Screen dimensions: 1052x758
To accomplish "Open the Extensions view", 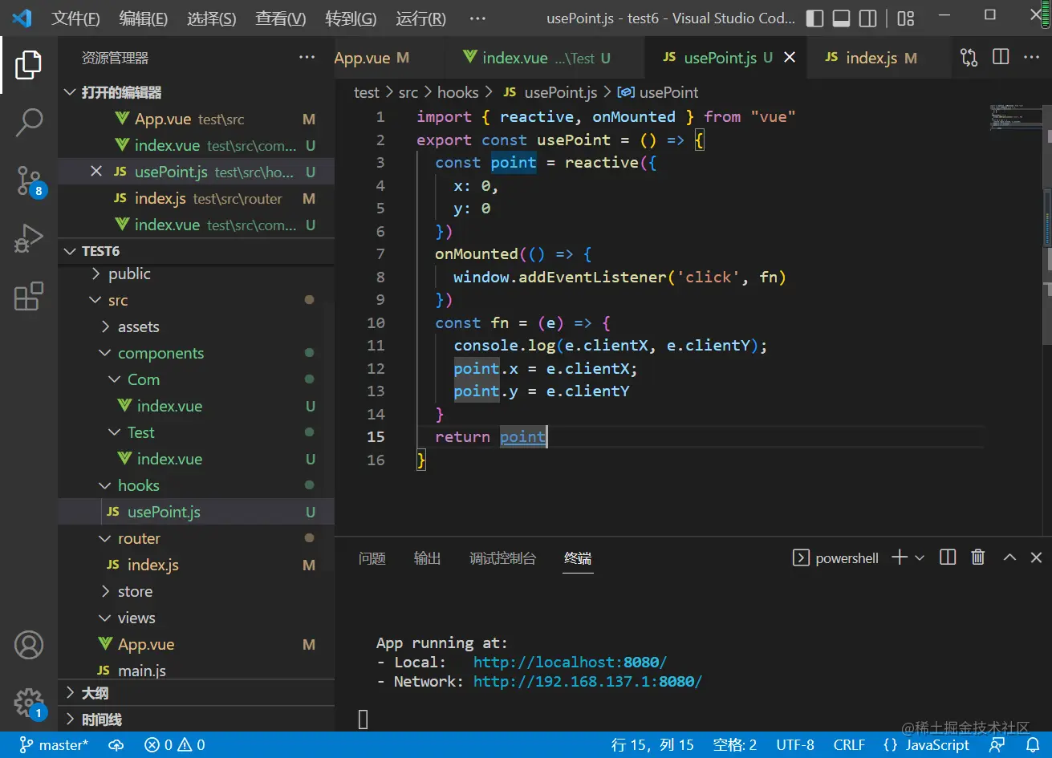I will 29,296.
